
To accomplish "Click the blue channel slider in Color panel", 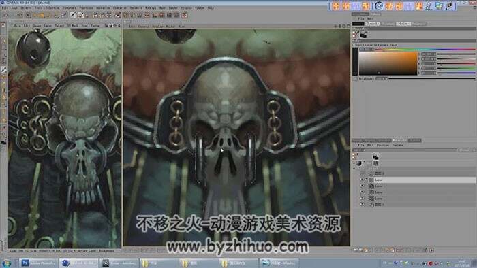I will pos(457,73).
